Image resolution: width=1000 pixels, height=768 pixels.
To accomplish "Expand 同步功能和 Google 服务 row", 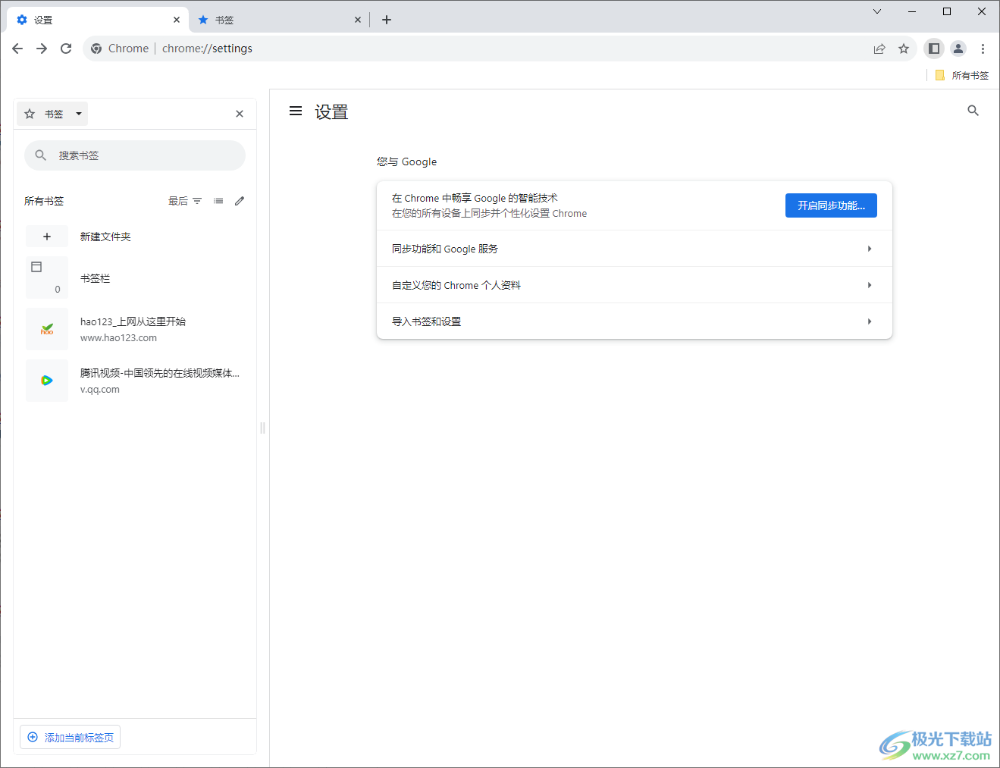I will point(635,249).
